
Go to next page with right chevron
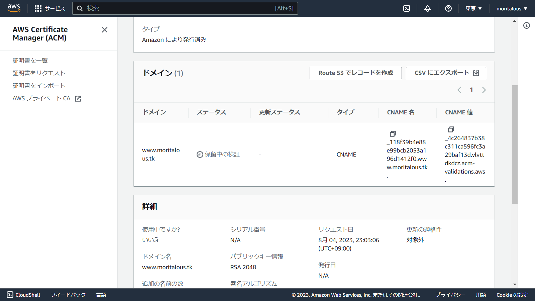[x=484, y=90]
